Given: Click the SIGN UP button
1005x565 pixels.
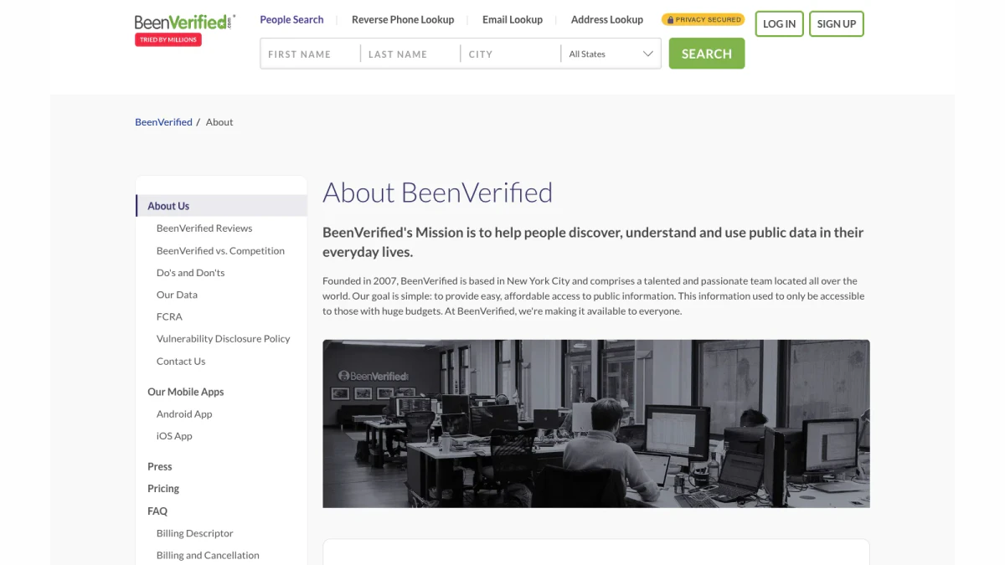Looking at the screenshot, I should click(836, 23).
